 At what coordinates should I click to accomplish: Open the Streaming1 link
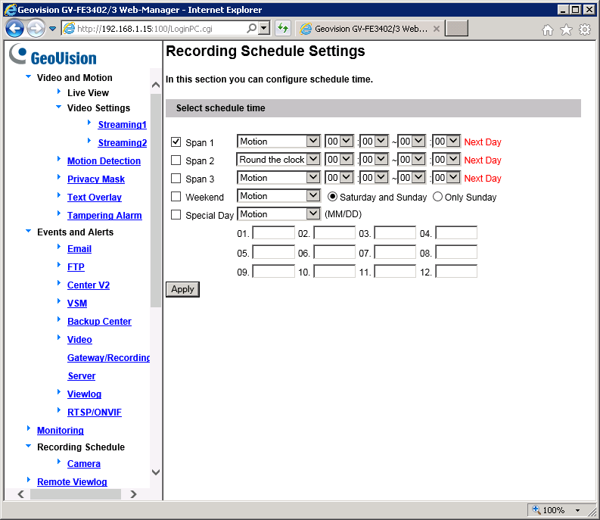pos(123,124)
